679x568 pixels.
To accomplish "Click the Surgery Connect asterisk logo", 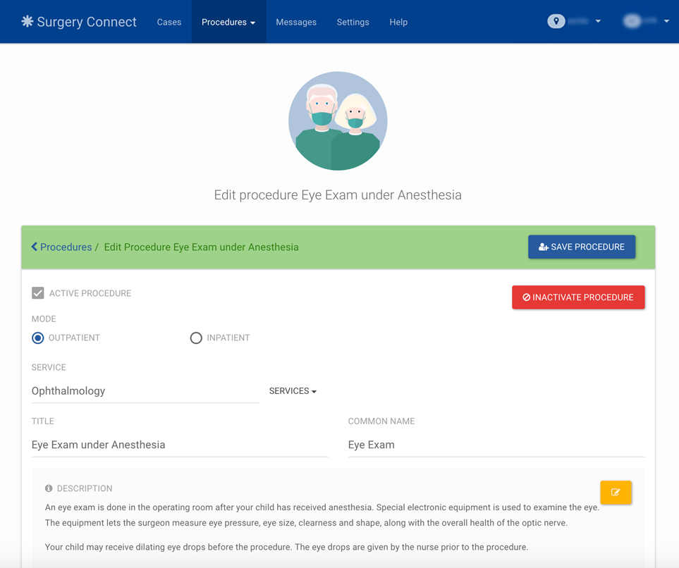I will (x=25, y=21).
